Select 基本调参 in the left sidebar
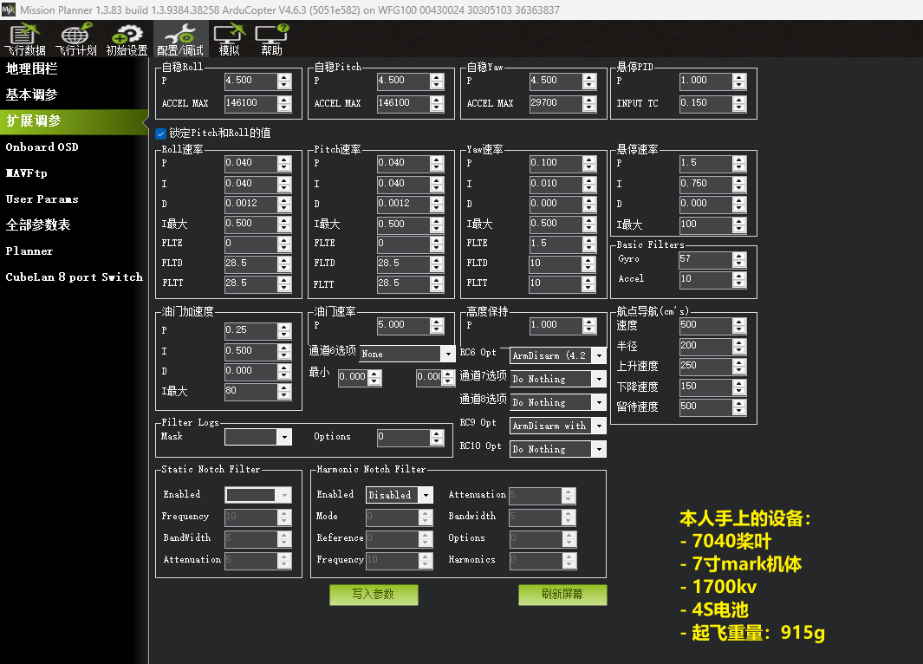The height and width of the screenshot is (664, 923). tap(32, 95)
